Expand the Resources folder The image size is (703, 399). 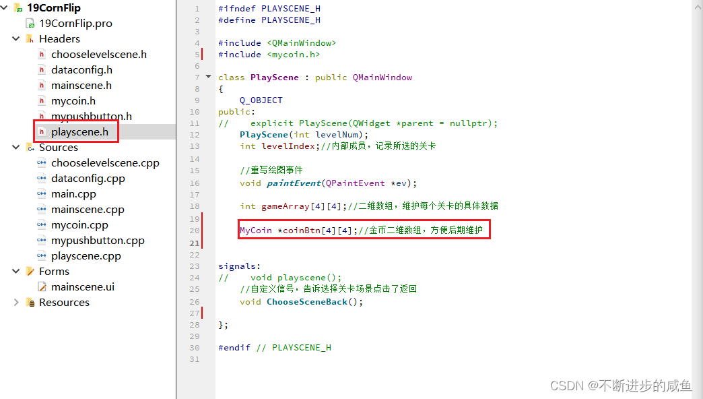click(15, 302)
